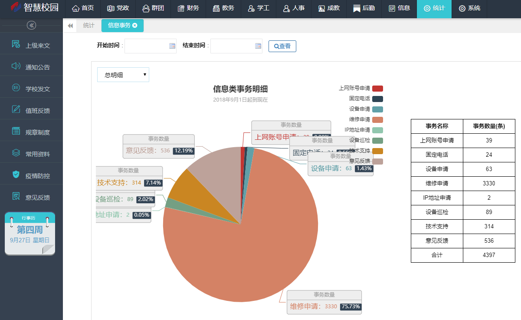The width and height of the screenshot is (521, 320).
Task: Click the 常用资料 layers icon
Action: [x=16, y=153]
